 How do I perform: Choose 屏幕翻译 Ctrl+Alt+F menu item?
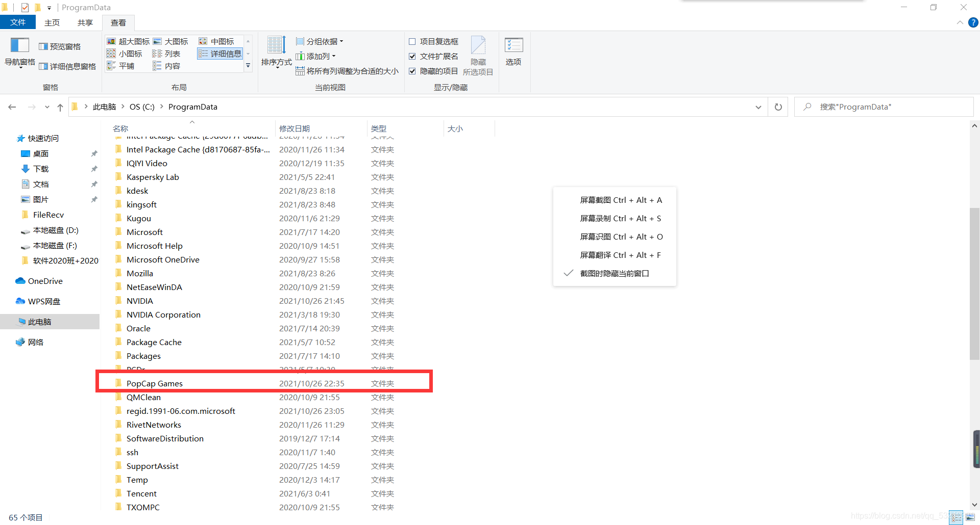[x=615, y=255]
